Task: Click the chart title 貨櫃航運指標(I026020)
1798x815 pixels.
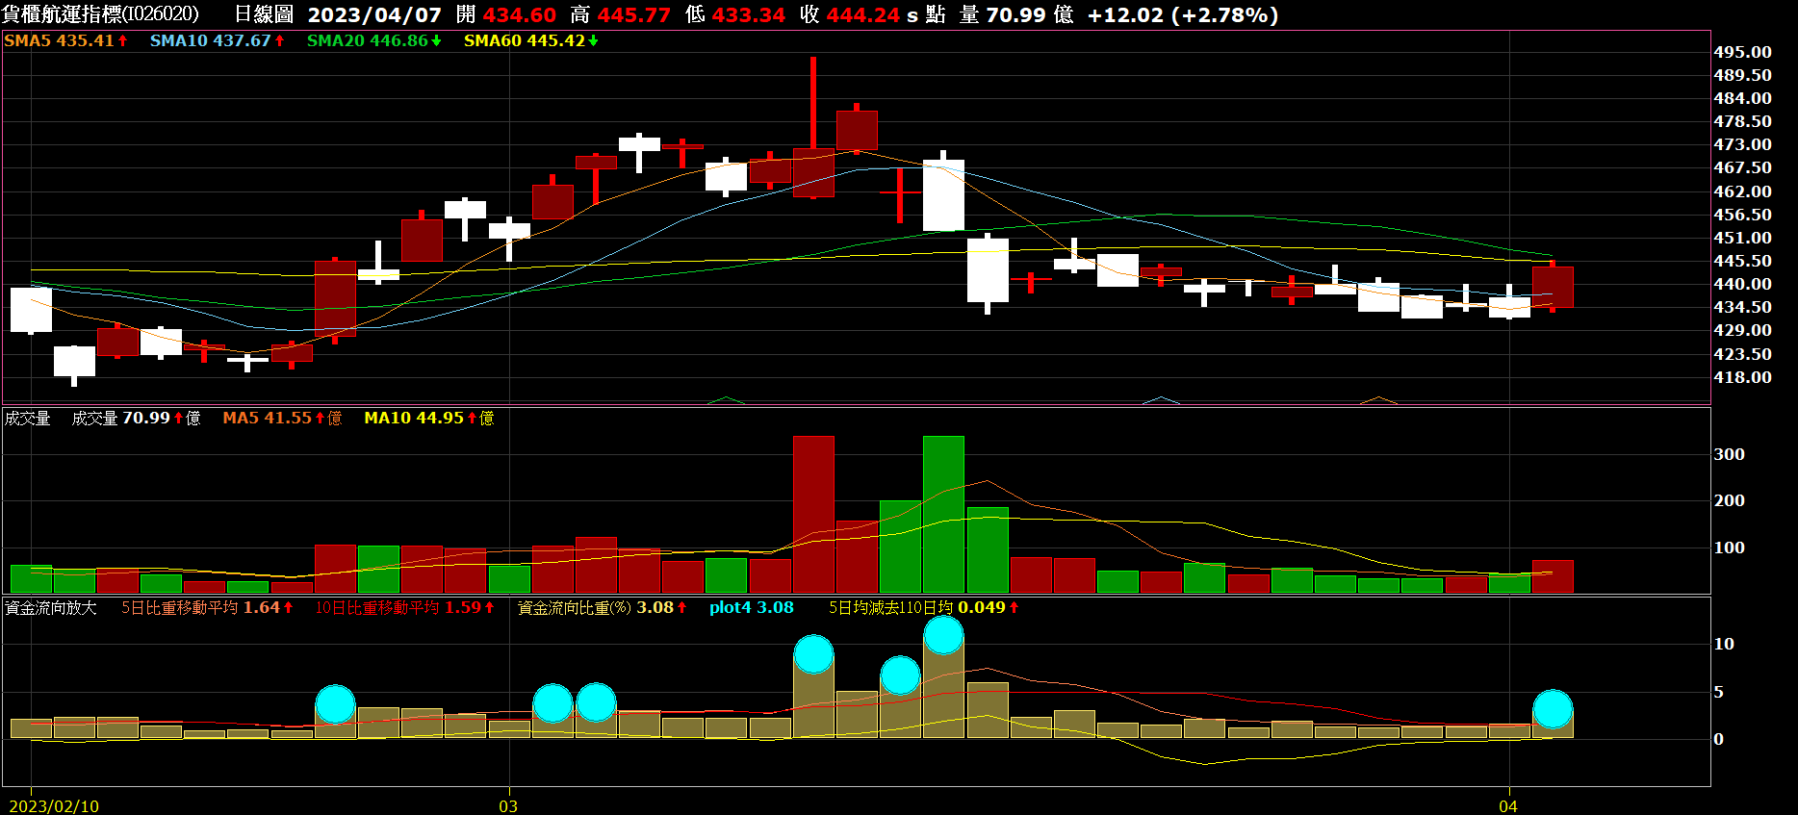Action: click(x=101, y=14)
